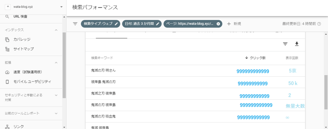Click the speedometer icon for 速度

tap(7, 72)
